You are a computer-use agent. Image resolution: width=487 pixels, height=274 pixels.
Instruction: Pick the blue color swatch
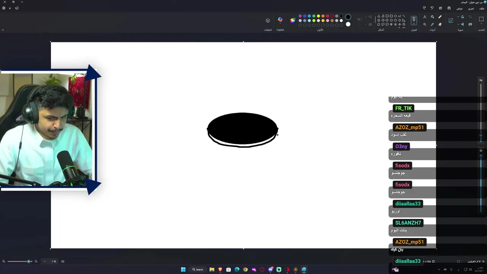coord(305,16)
